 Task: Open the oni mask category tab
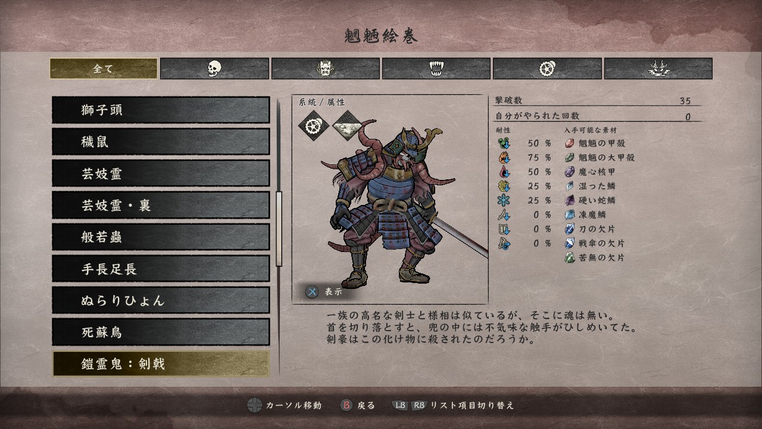tap(326, 69)
